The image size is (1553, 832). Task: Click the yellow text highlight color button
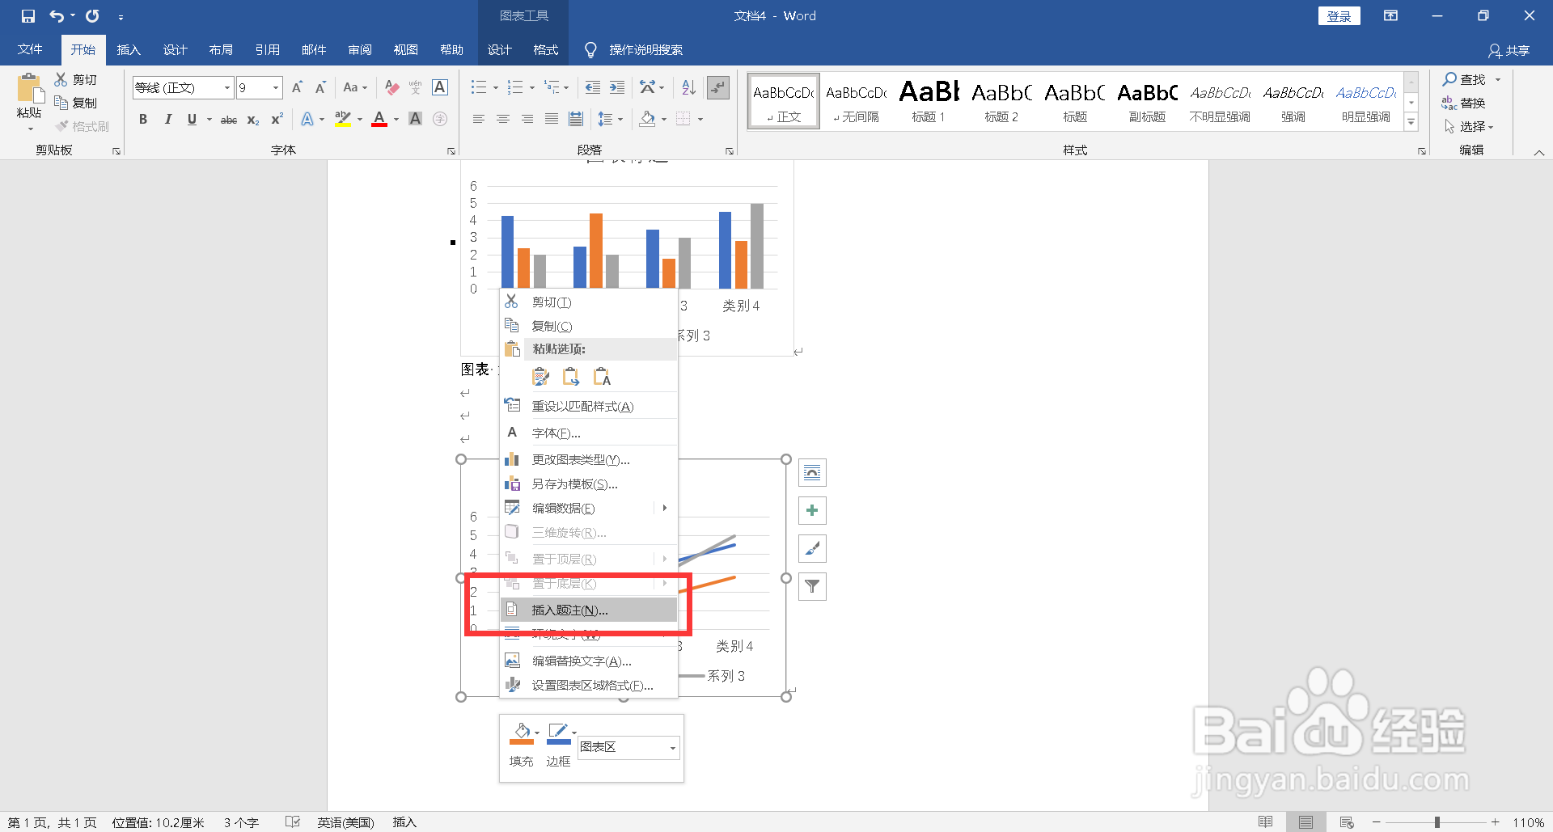coord(343,120)
